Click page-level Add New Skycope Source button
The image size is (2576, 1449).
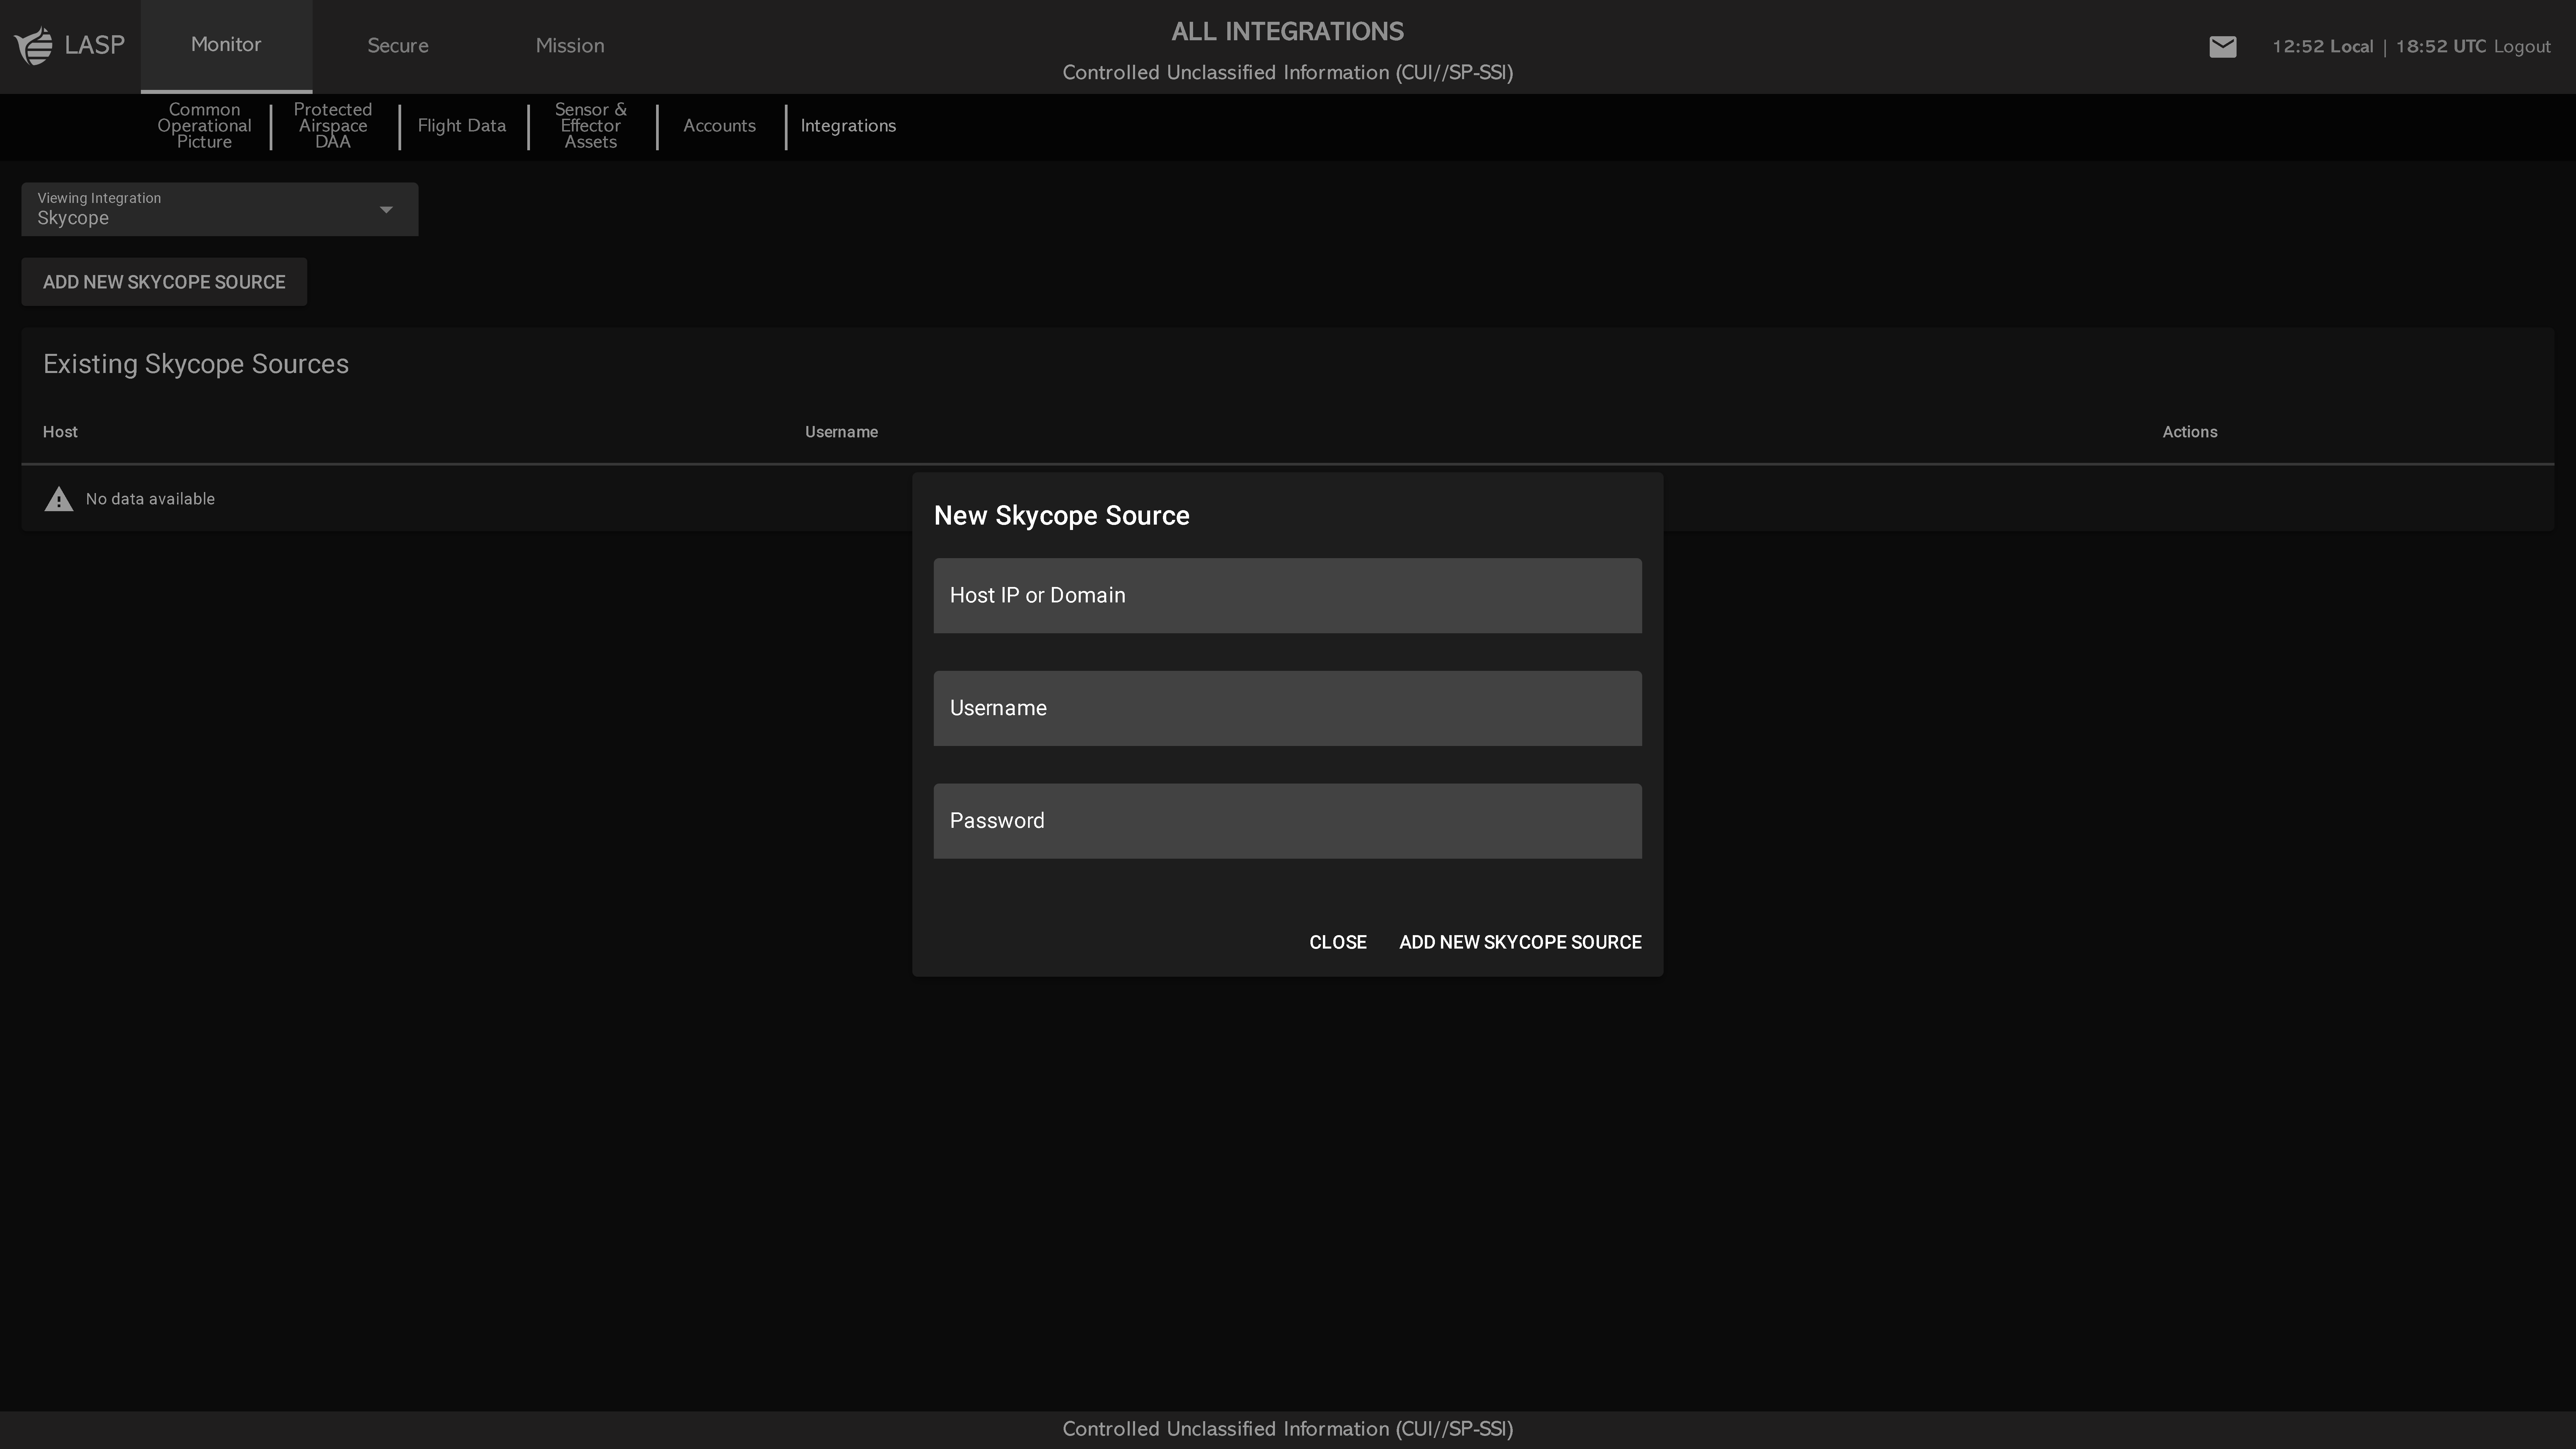click(164, 282)
